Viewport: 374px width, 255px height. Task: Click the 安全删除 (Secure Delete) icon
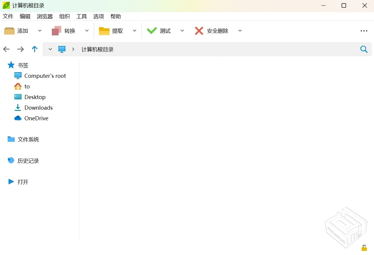pos(199,30)
